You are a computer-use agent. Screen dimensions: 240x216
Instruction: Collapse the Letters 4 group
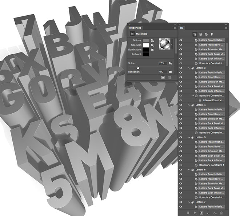tap(189, 105)
